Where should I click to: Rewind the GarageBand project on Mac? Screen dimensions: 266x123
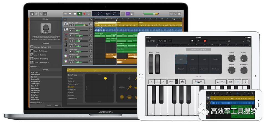click(x=65, y=14)
